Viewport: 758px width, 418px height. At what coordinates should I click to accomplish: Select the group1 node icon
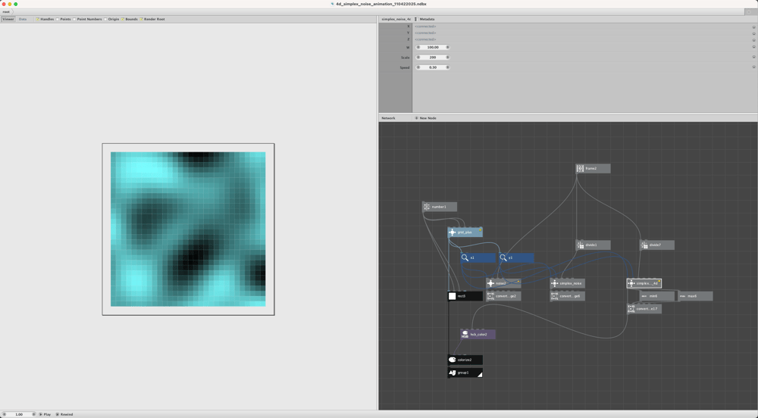pyautogui.click(x=452, y=373)
